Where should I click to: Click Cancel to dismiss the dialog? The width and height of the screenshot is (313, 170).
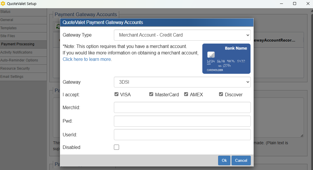(241, 160)
